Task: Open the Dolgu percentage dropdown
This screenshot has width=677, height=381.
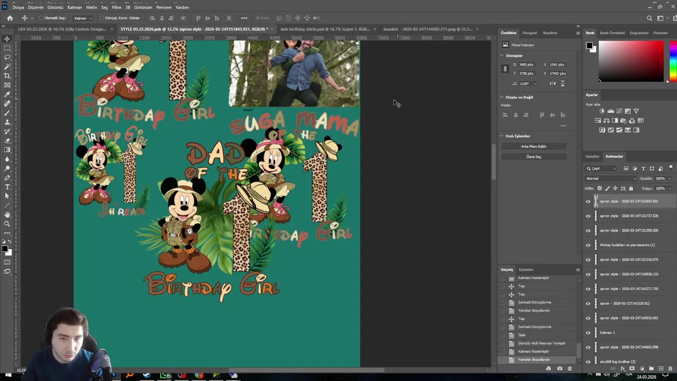Action: click(669, 188)
